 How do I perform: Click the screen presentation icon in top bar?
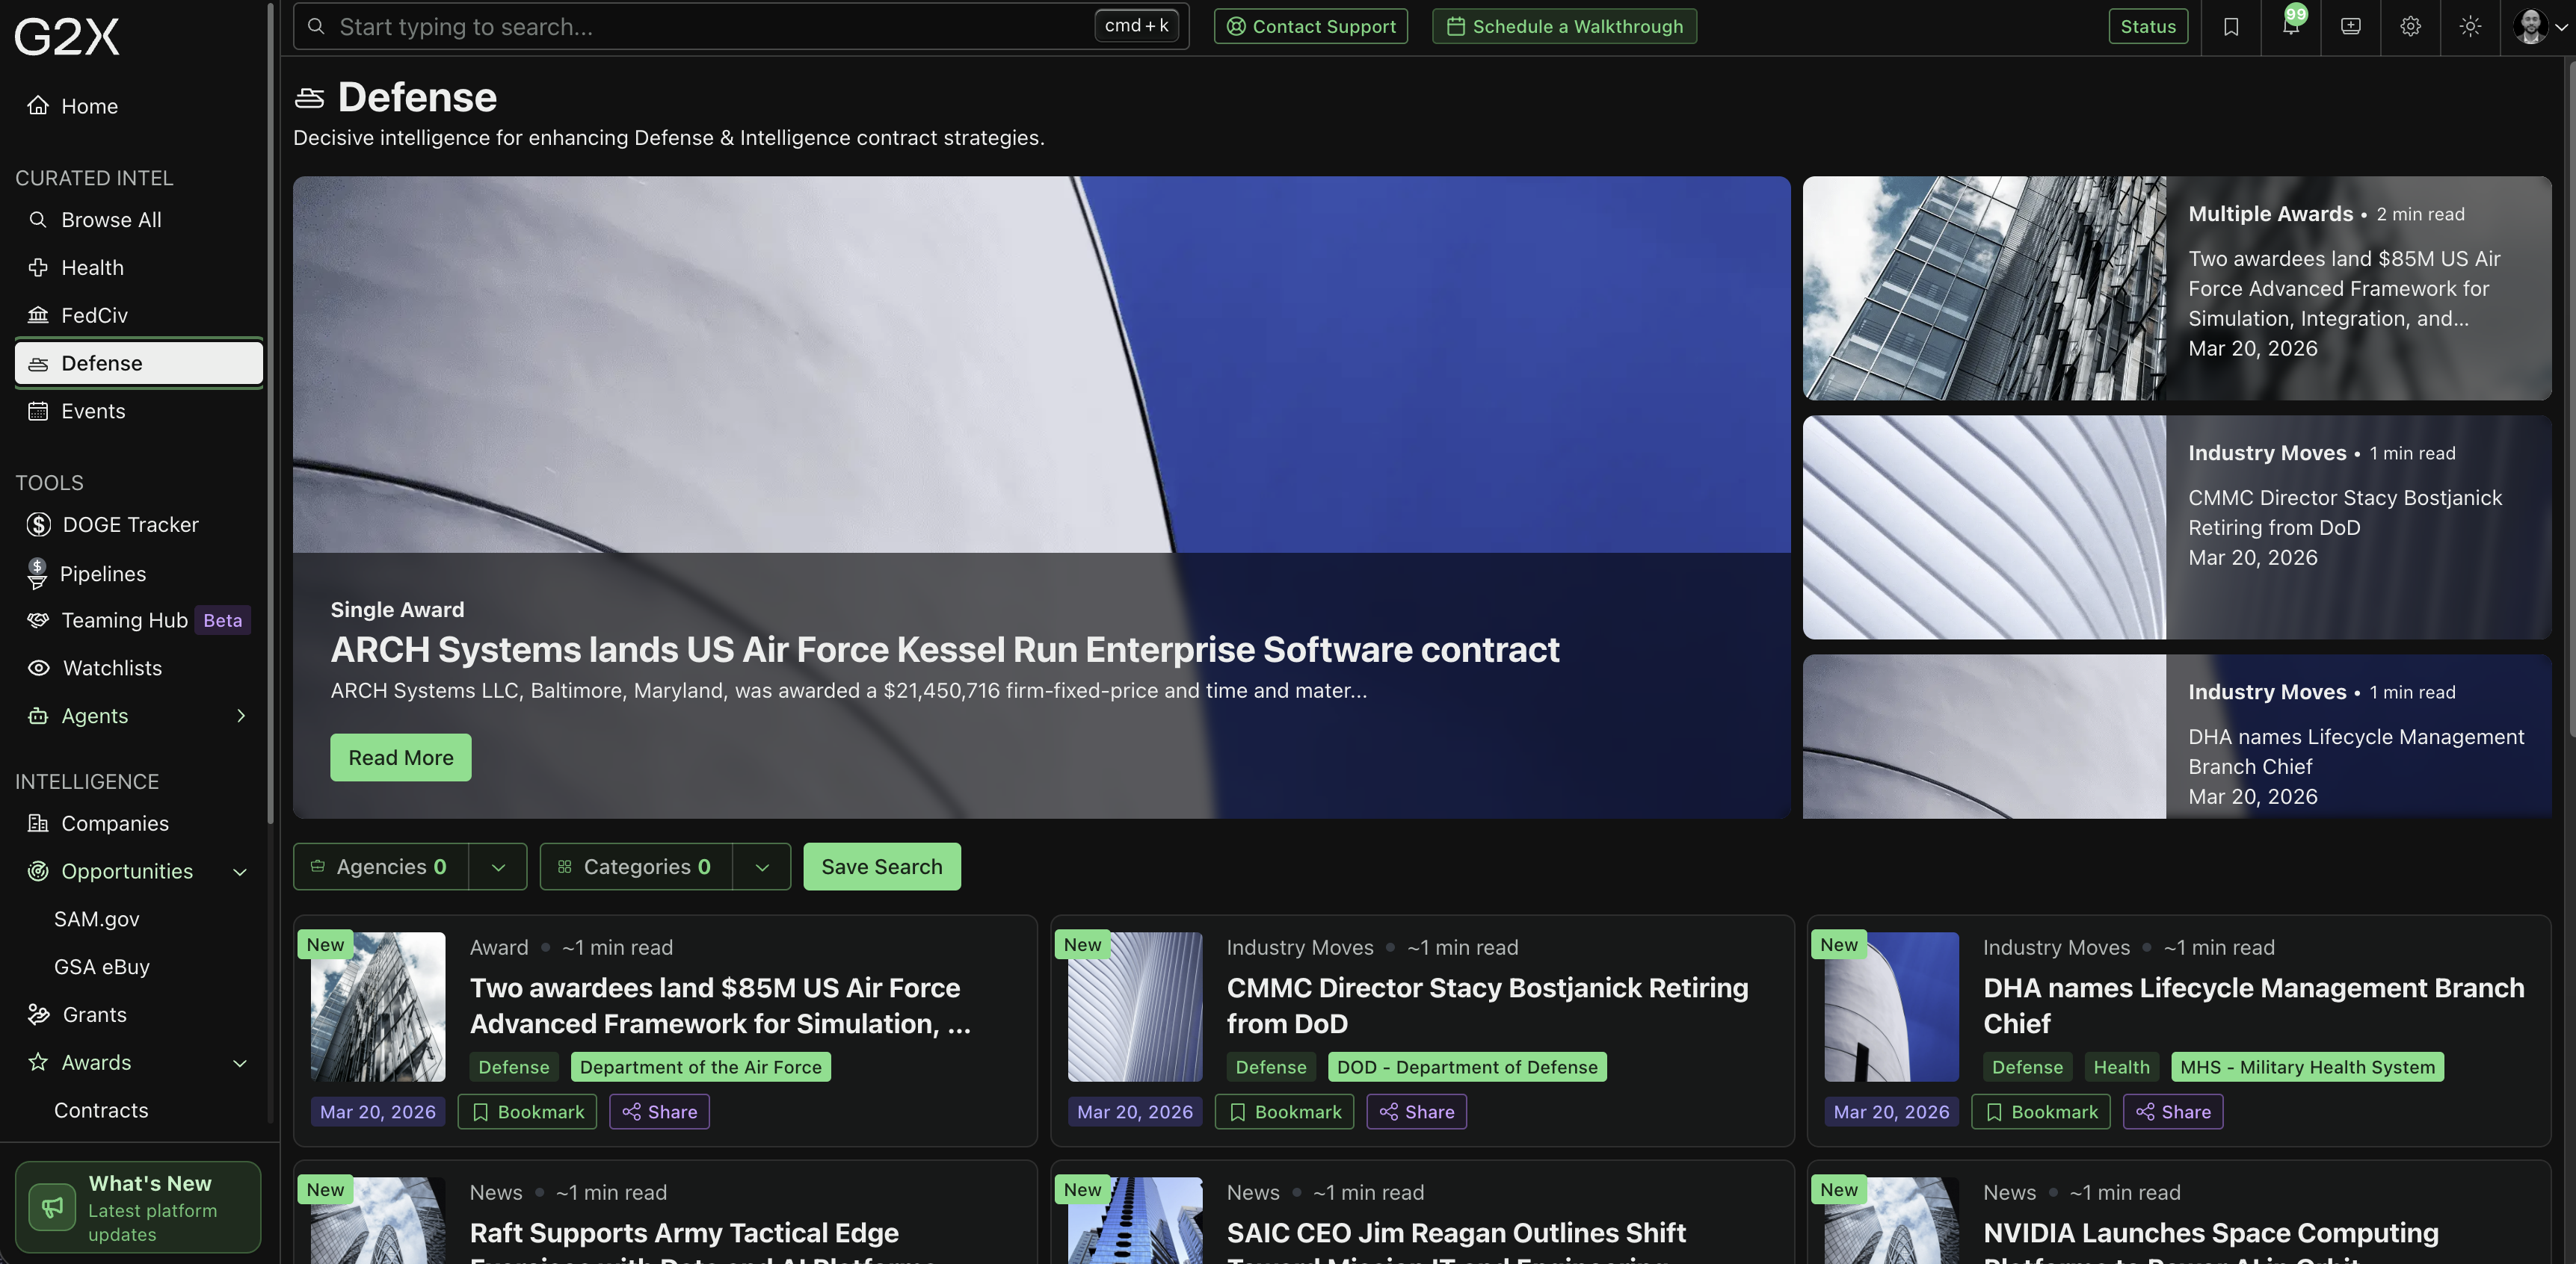(x=2351, y=27)
